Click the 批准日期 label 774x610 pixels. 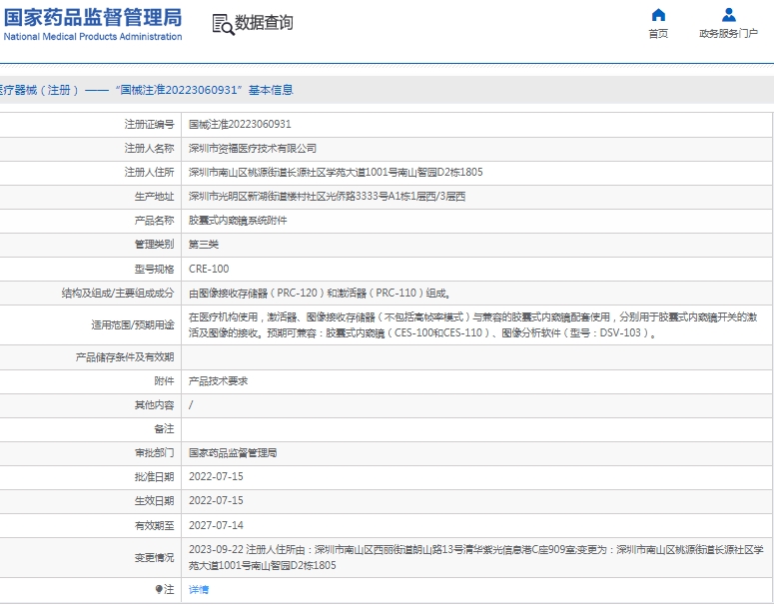pyautogui.click(x=154, y=477)
